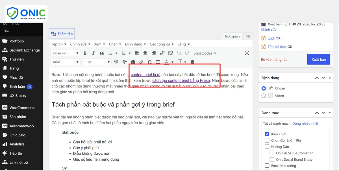Move Danh mục panel up
Screen dimensions: 339x171
317,113
